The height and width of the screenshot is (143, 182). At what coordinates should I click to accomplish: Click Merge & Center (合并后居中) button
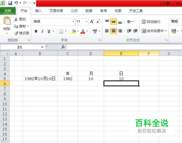tap(153, 31)
